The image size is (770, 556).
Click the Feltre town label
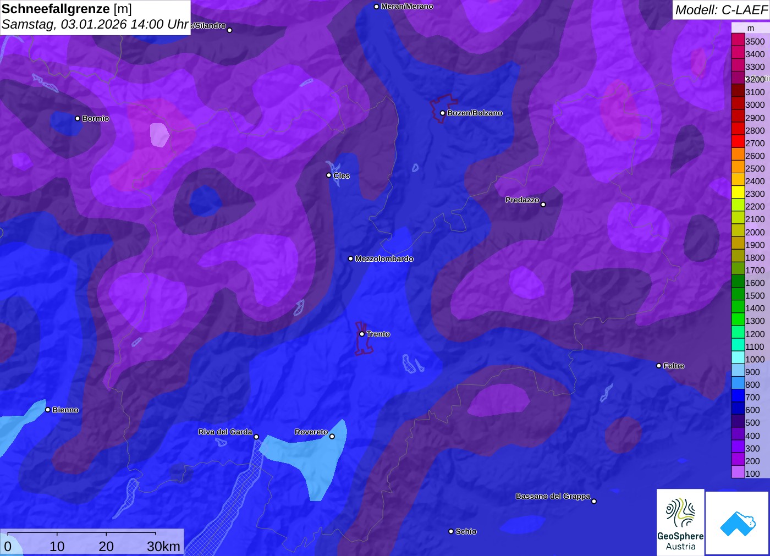pyautogui.click(x=674, y=366)
